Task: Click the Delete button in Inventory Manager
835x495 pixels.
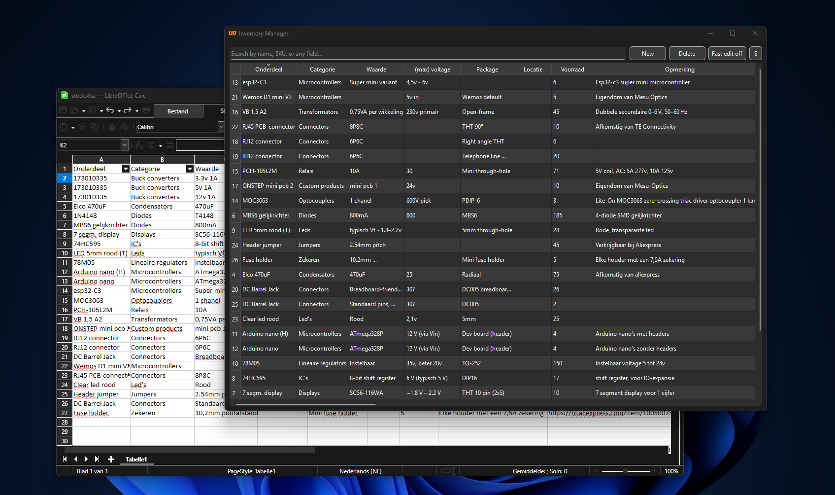Action: (x=687, y=53)
